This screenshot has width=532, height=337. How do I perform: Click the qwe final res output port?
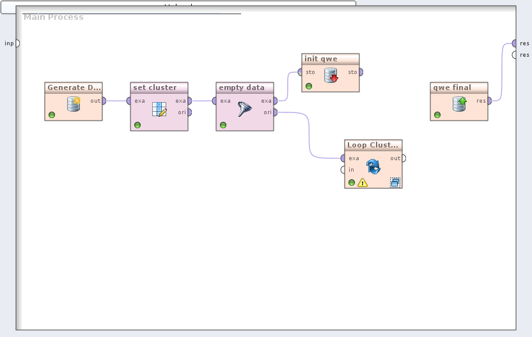click(490, 101)
